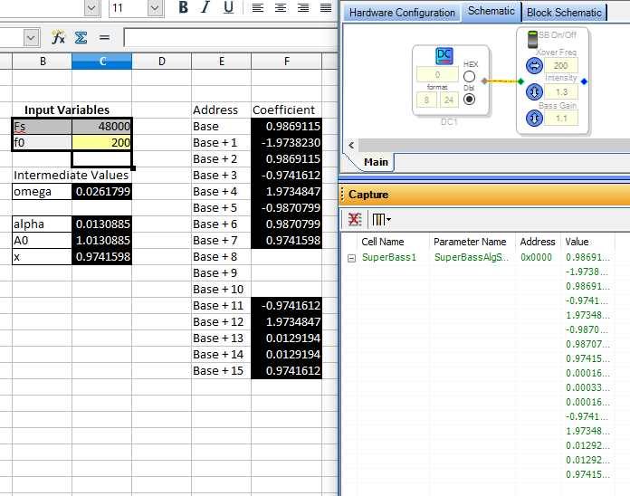The image size is (630, 496).
Task: Click the Bass Gain value 1.1
Action: click(560, 119)
